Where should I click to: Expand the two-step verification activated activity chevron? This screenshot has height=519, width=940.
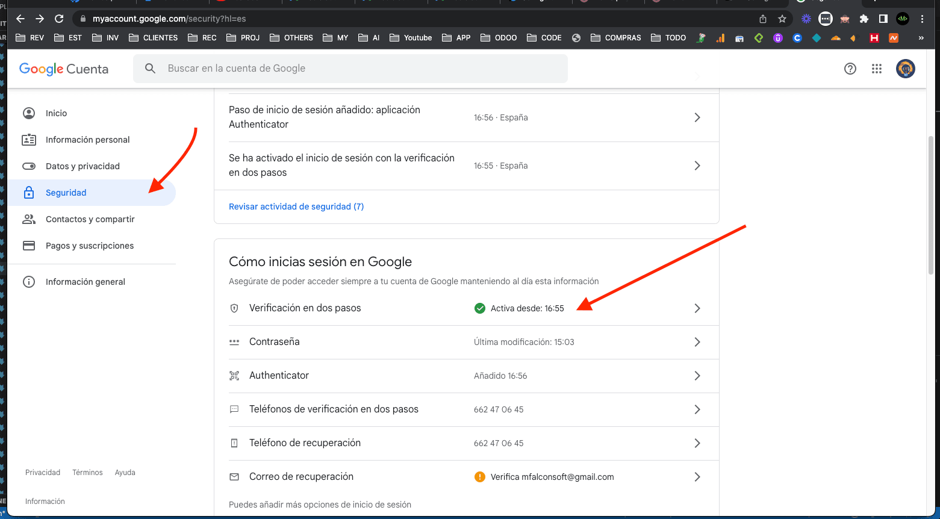(697, 166)
